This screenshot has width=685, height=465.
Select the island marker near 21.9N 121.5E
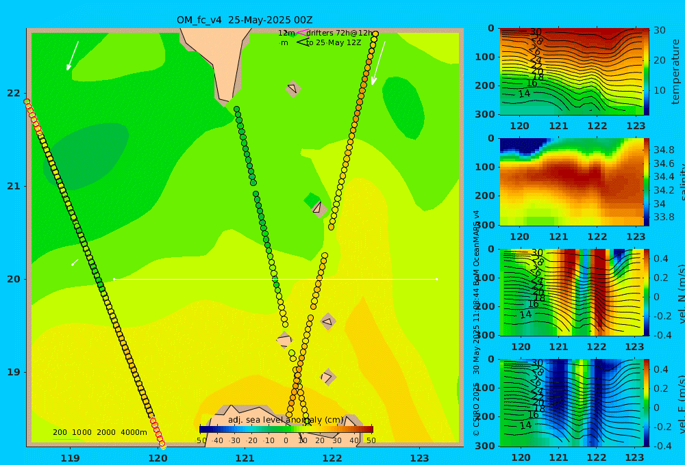[x=292, y=88]
